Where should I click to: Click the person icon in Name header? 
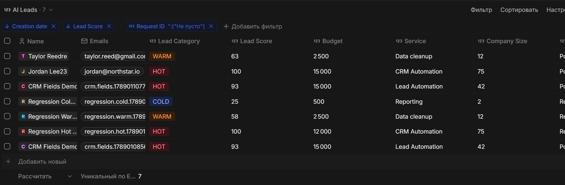(x=22, y=41)
